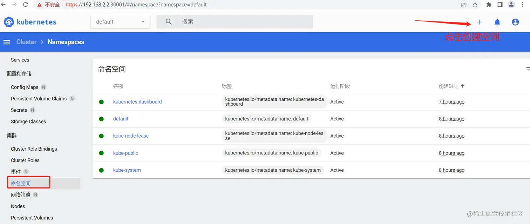The height and width of the screenshot is (224, 530).
Task: Bookmark this page with star icon
Action: (x=475, y=5)
